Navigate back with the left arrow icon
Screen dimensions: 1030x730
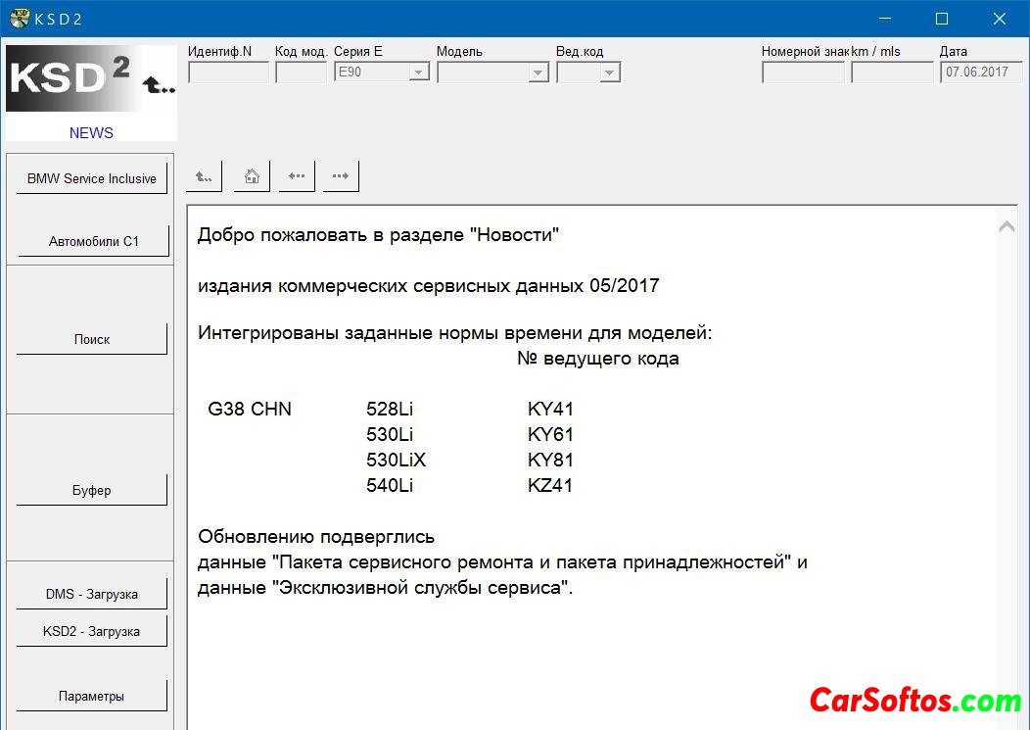point(296,176)
